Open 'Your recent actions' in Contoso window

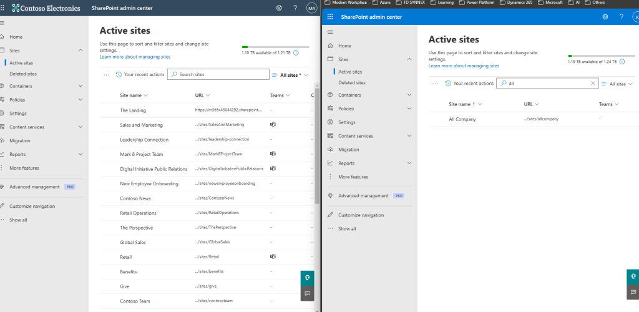pos(140,74)
